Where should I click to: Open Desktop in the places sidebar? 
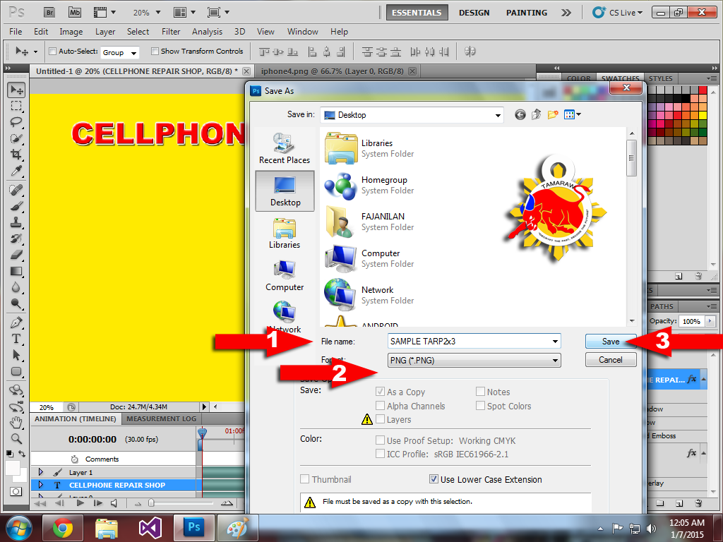pos(285,191)
